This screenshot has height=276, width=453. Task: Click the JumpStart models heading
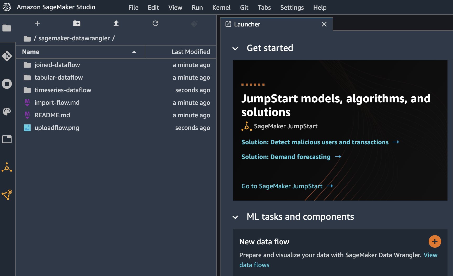click(336, 105)
